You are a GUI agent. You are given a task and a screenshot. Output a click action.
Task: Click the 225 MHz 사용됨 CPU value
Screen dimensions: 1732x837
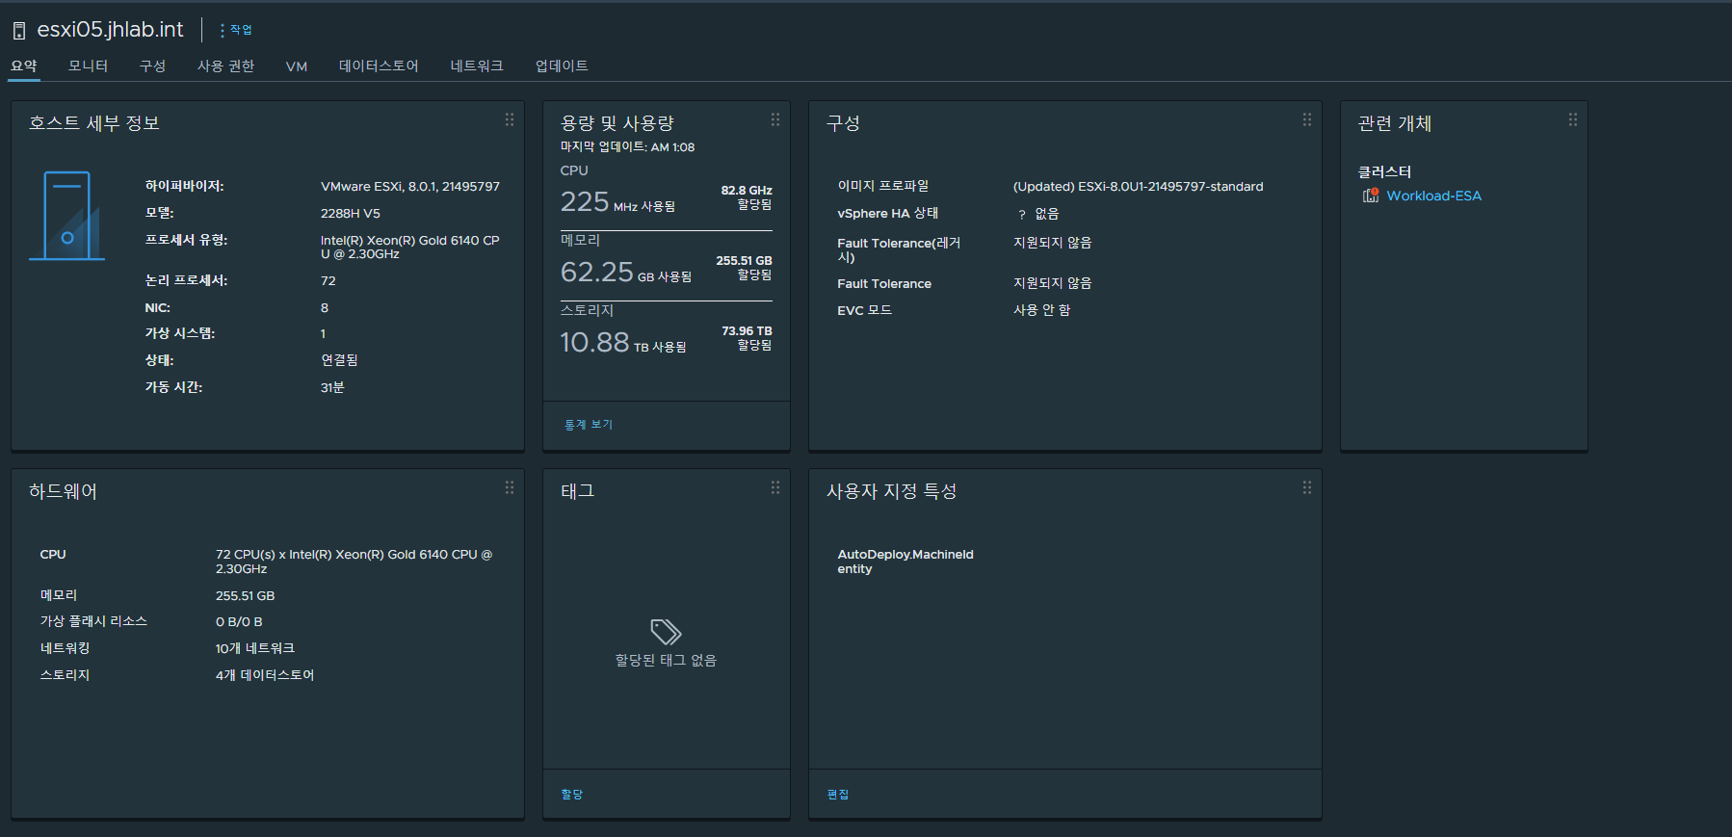click(x=617, y=202)
